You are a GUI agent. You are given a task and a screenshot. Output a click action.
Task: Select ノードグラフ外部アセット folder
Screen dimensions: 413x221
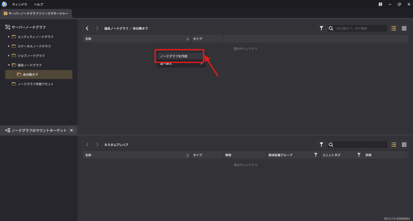click(x=35, y=84)
